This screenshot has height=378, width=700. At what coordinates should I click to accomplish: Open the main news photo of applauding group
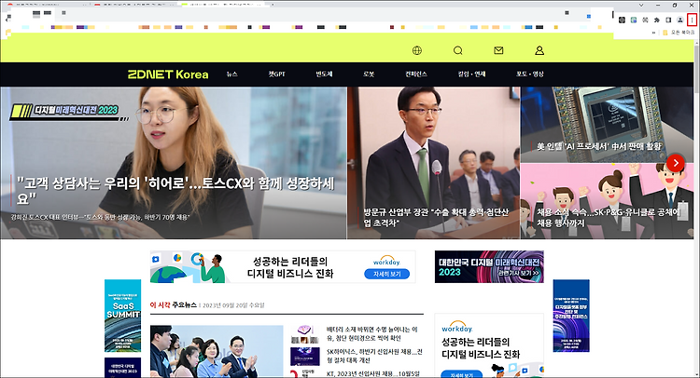(217, 351)
